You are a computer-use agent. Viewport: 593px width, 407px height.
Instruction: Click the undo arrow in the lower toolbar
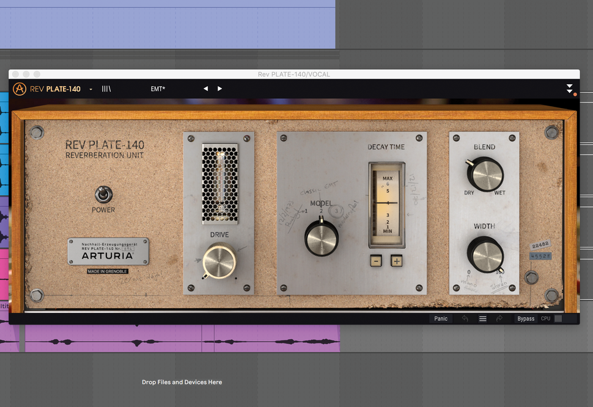(465, 318)
